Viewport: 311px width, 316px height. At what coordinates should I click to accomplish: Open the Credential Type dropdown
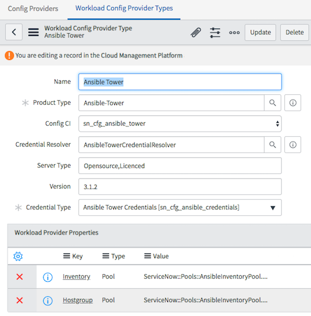click(180, 208)
